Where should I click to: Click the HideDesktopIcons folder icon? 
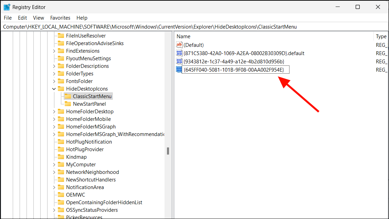(61, 89)
